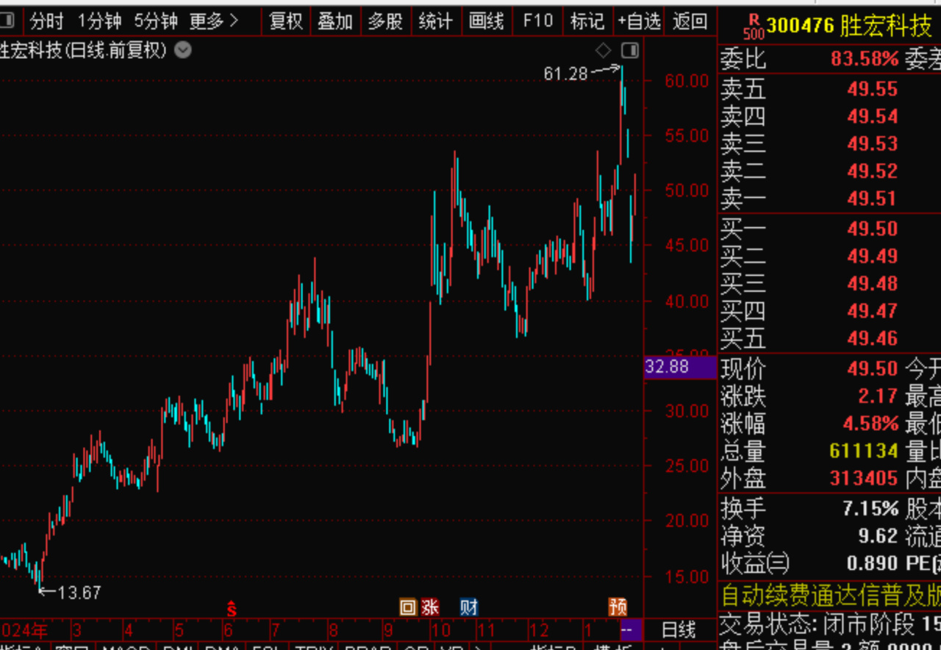Click the 卖五 price 49.55
Viewport: 941px width, 650px height.
coord(872,89)
